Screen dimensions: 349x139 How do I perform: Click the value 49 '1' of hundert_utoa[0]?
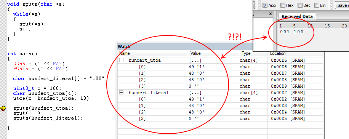coord(197,67)
